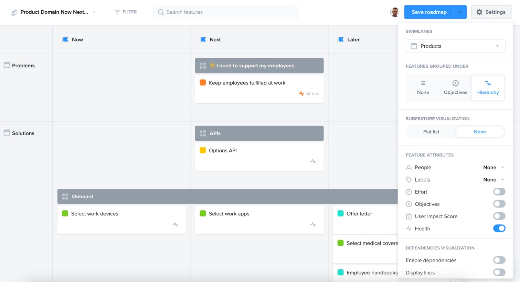Click grid icon on 'I need to support my employees'
The height and width of the screenshot is (282, 520).
click(203, 66)
